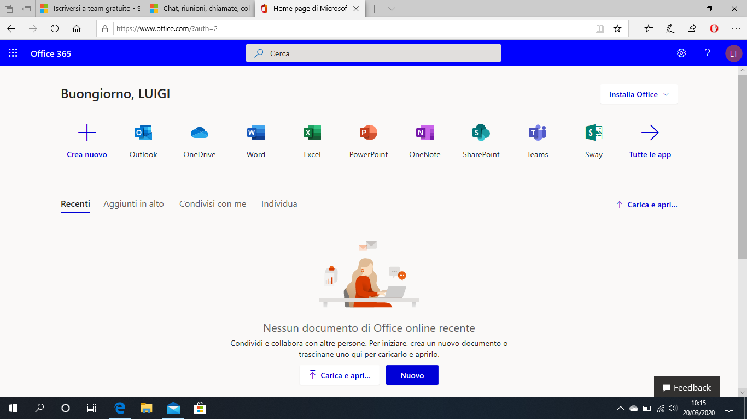Click the top-right Carica e apri link
Screen dimensions: 747x419
point(646,205)
